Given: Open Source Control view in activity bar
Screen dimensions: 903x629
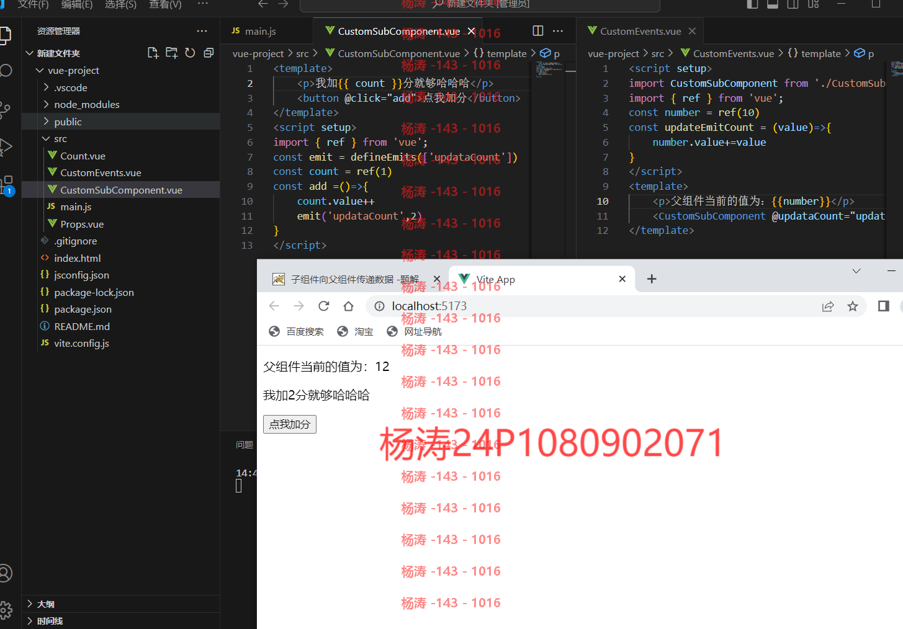Looking at the screenshot, I should click(5, 110).
